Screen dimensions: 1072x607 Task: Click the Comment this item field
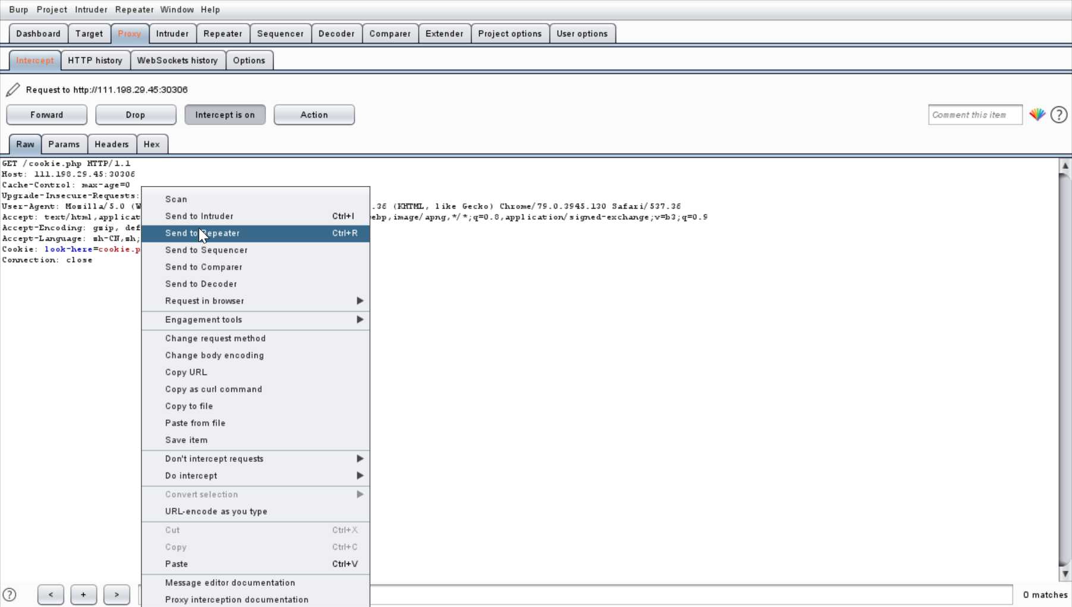click(x=975, y=115)
